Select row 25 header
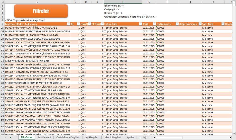Screen dimensions: 236x140 point(3,28)
